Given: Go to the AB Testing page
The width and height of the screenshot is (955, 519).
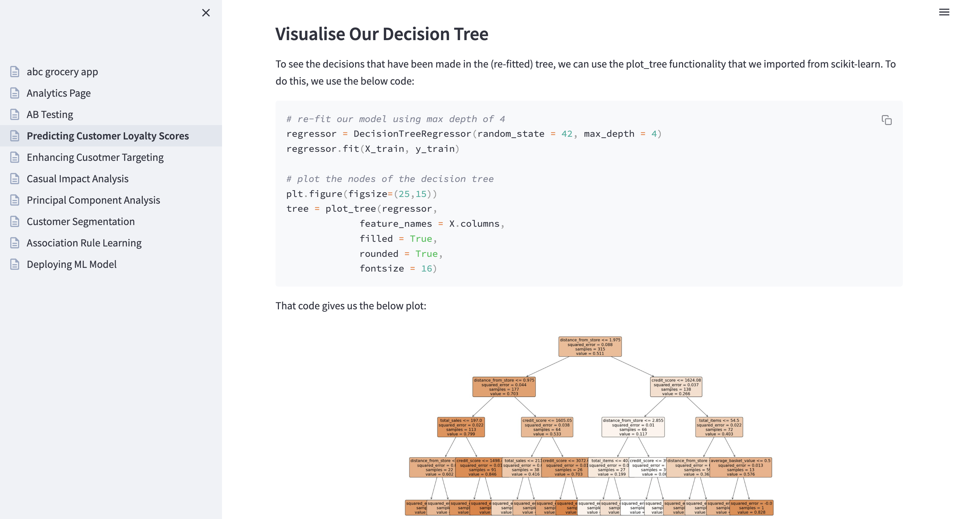Looking at the screenshot, I should click(50, 115).
